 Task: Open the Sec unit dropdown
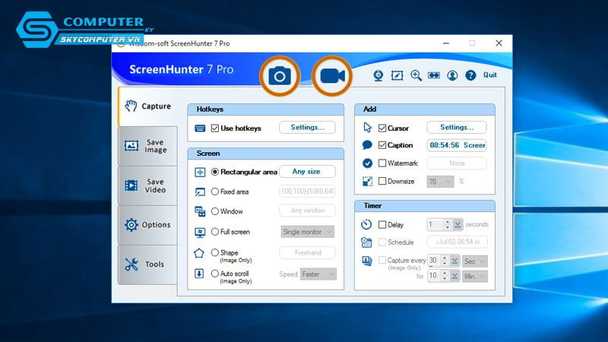[475, 261]
